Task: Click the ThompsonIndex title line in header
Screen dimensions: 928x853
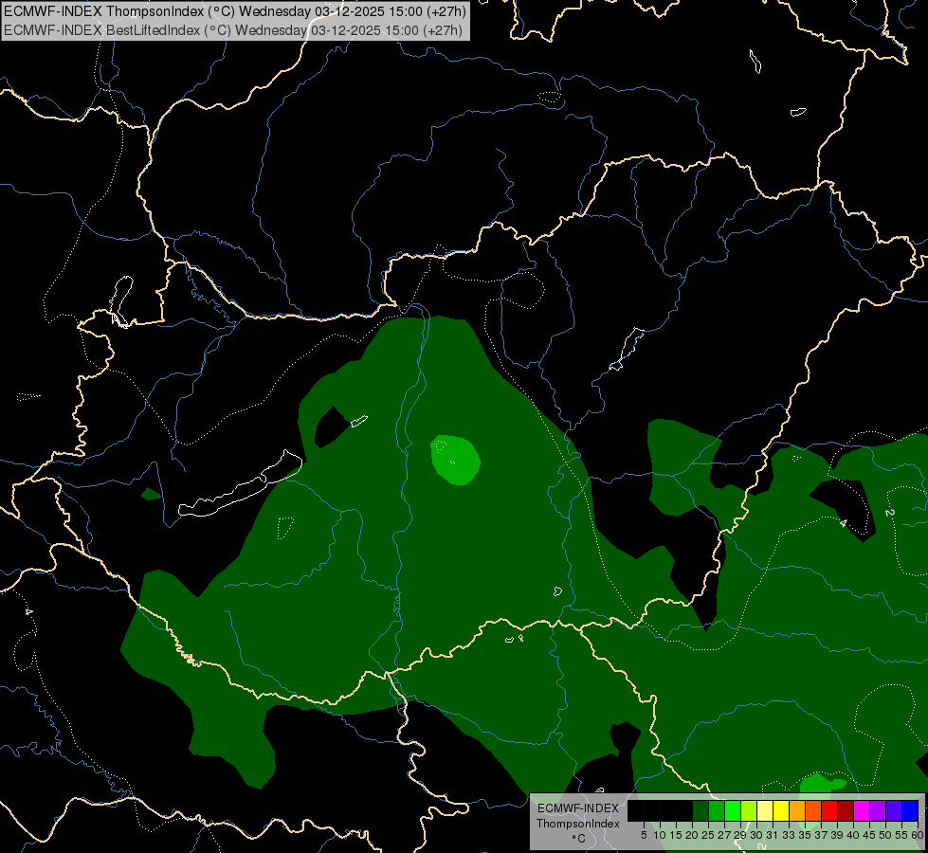Action: pyautogui.click(x=235, y=11)
